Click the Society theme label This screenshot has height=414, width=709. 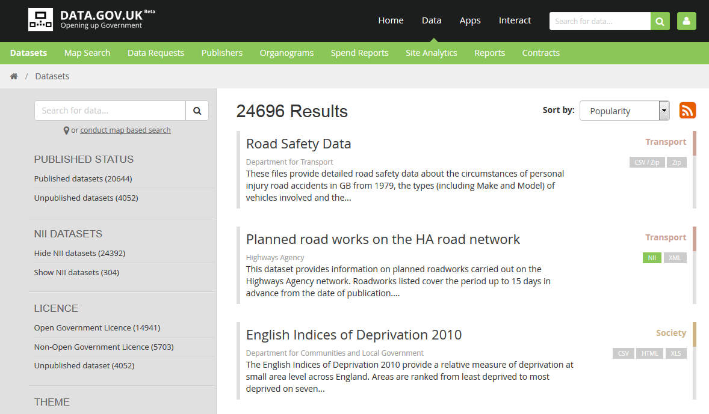pyautogui.click(x=671, y=333)
